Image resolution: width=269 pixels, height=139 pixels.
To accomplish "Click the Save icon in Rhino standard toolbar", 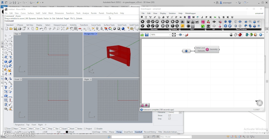I will [x=15, y=29].
